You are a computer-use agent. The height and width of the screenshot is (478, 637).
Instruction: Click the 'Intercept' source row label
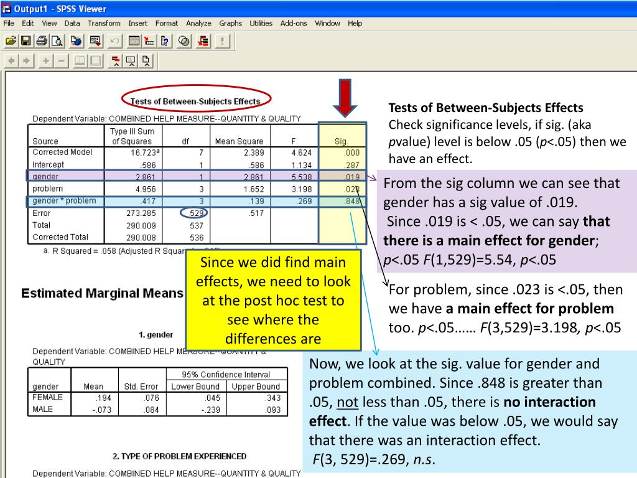[x=48, y=164]
